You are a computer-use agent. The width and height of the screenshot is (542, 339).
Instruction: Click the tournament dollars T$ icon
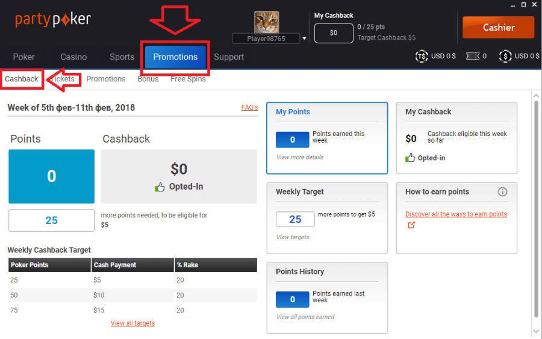click(422, 56)
